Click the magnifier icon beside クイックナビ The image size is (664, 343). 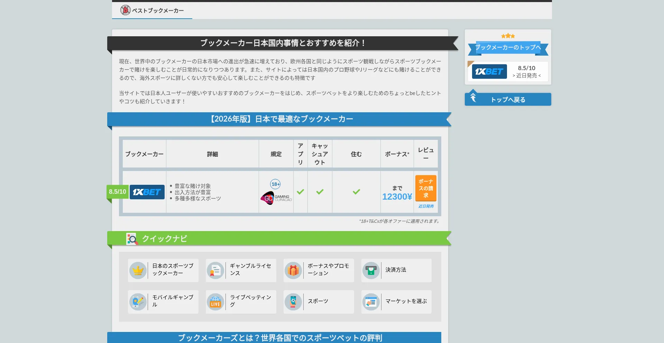click(132, 239)
